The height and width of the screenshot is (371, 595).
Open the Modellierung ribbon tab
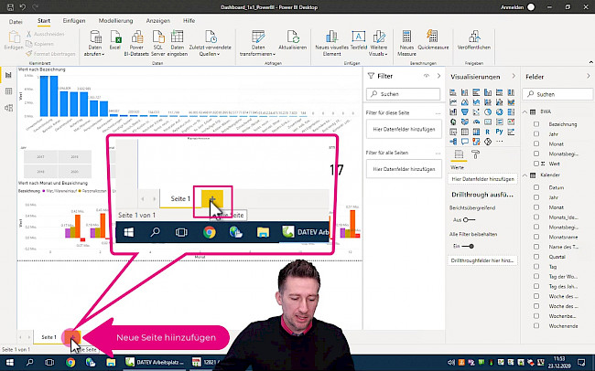(115, 19)
